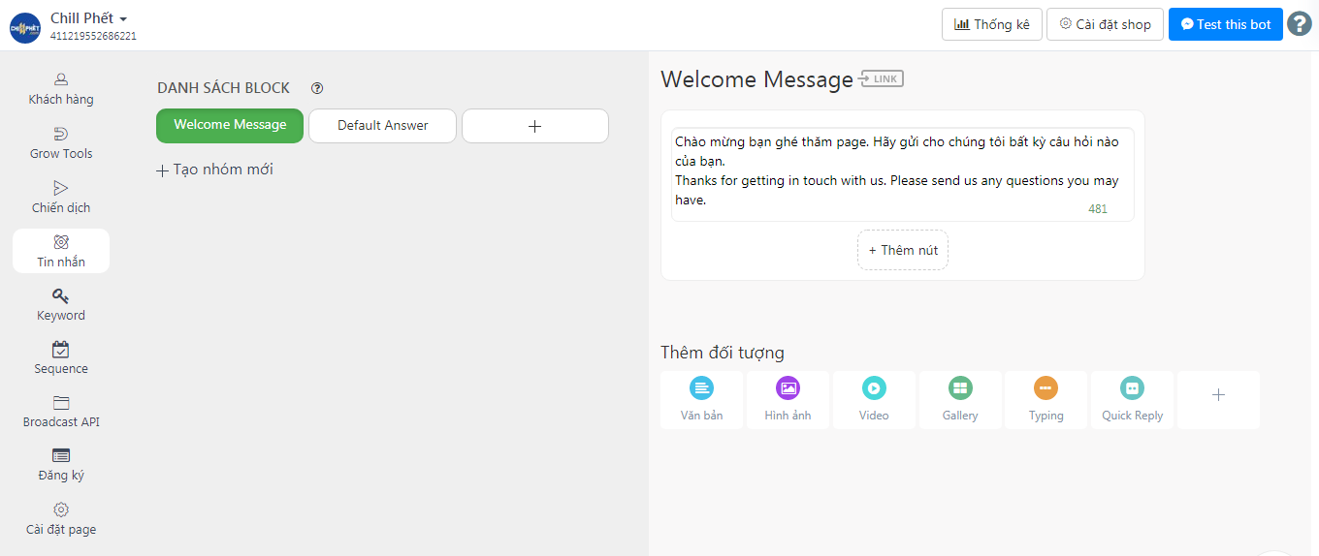Open Thống kê statistics

(992, 24)
